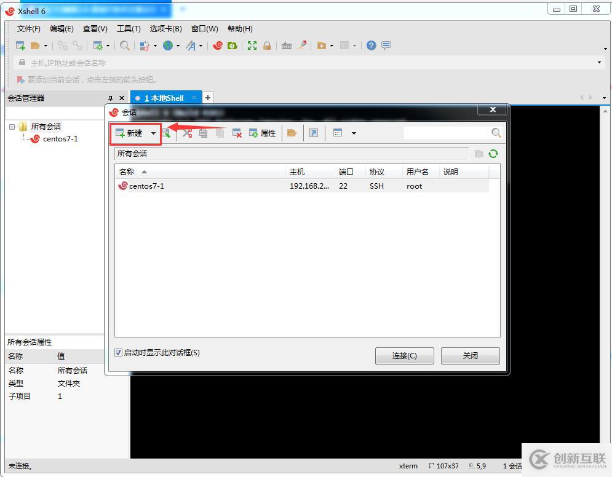Click delete session icon with red X
Image resolution: width=612 pixels, height=477 pixels.
(237, 133)
